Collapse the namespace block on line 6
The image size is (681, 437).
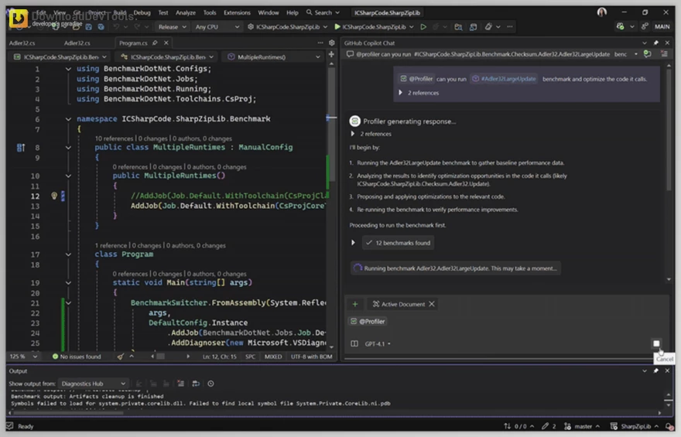[68, 119]
